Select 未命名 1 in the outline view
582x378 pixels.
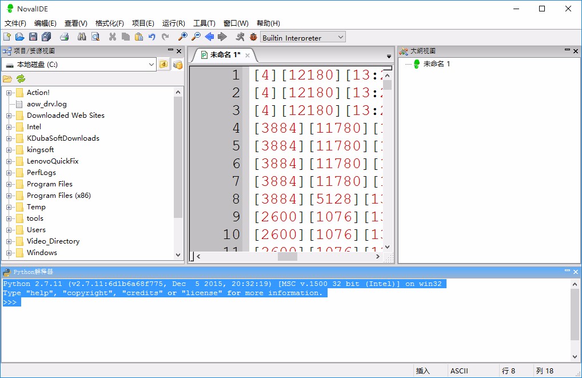437,64
